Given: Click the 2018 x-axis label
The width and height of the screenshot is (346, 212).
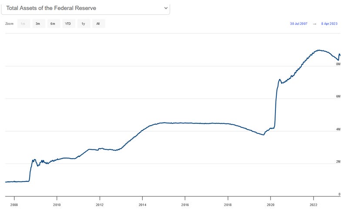Looking at the screenshot, I should [228, 205].
